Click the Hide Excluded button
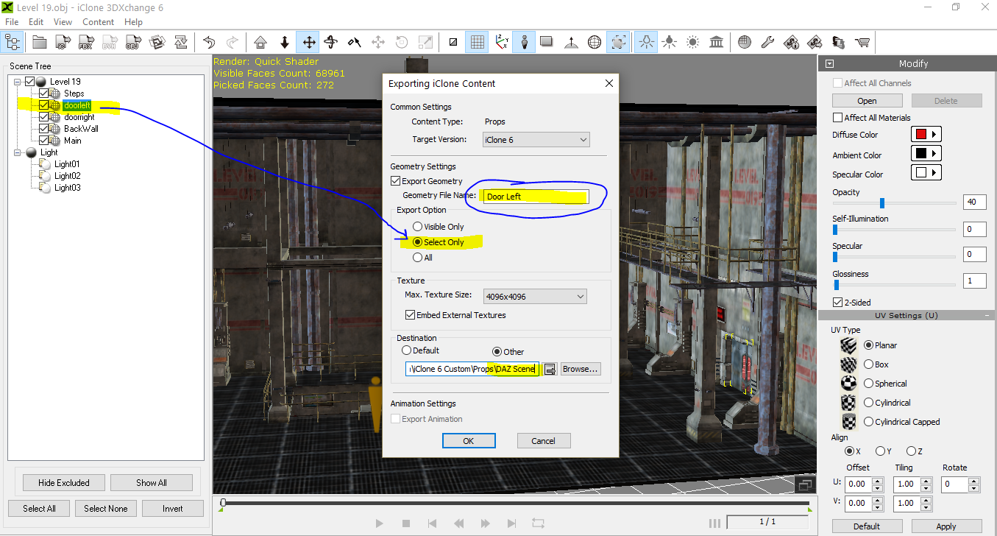Image resolution: width=997 pixels, height=536 pixels. [64, 483]
